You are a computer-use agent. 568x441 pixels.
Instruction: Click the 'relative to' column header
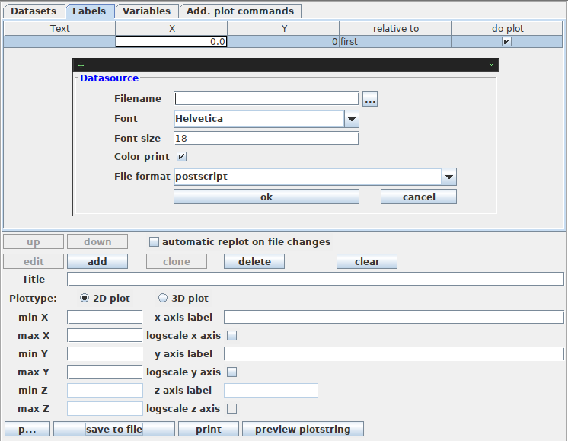coord(396,29)
